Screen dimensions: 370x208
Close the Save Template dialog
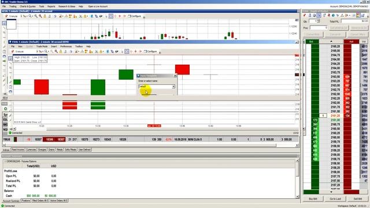pos(175,76)
